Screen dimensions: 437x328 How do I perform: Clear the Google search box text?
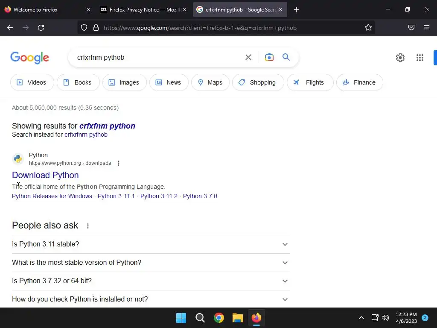click(248, 58)
